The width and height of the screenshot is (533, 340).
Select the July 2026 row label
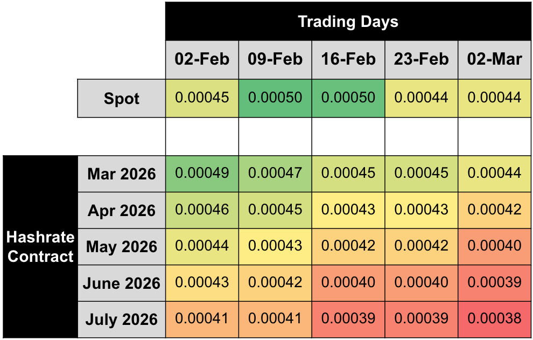pos(122,320)
